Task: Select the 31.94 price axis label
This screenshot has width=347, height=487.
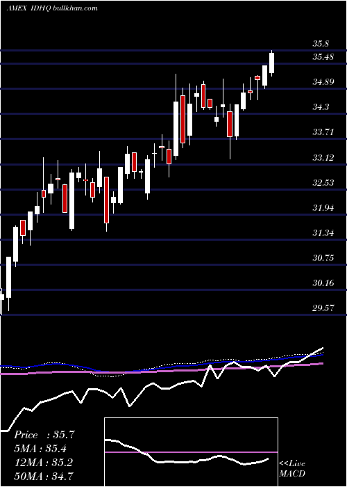Action: point(323,208)
